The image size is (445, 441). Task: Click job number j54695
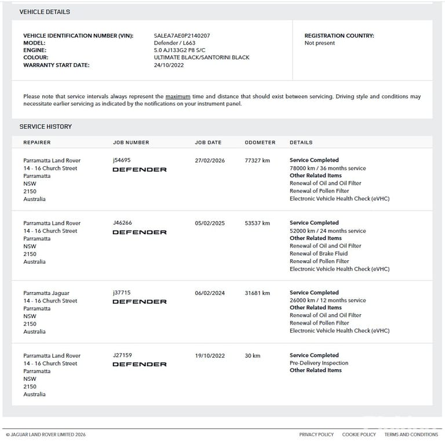122,160
